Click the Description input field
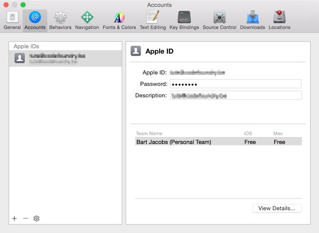Image resolution: width=319 pixels, height=233 pixels. pyautogui.click(x=236, y=96)
